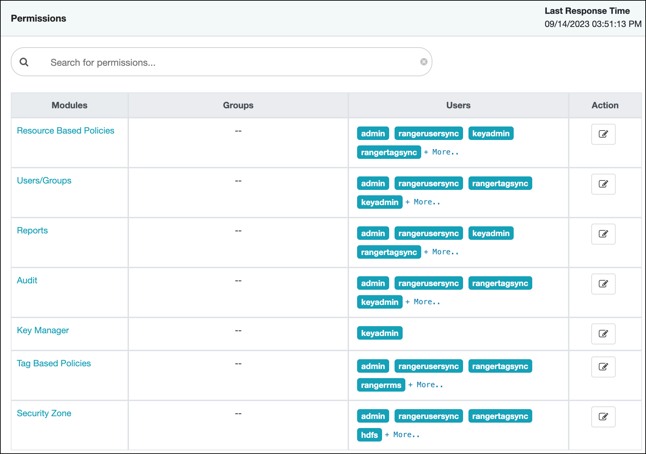Expand more users for Security Zone row
The image size is (646, 454).
coord(402,434)
